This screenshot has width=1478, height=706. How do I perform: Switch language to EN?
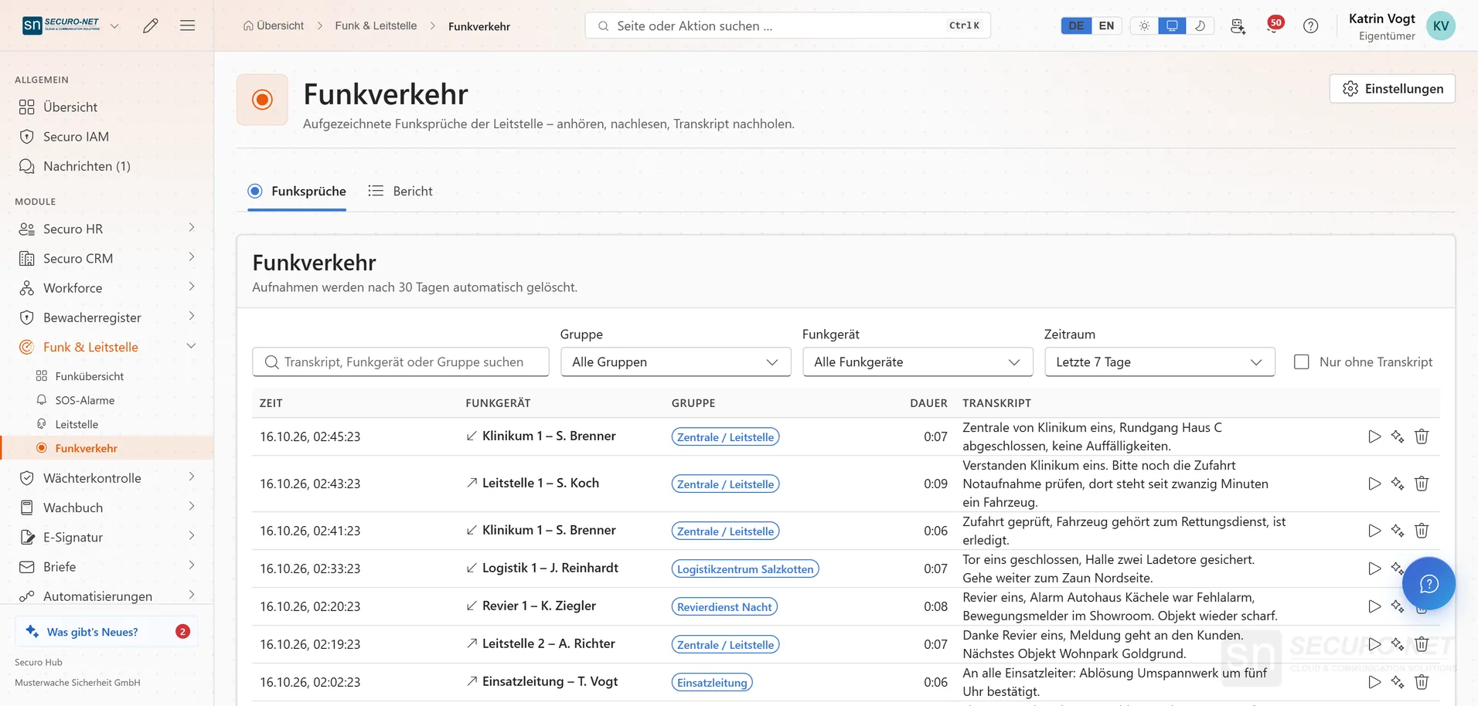click(x=1106, y=25)
